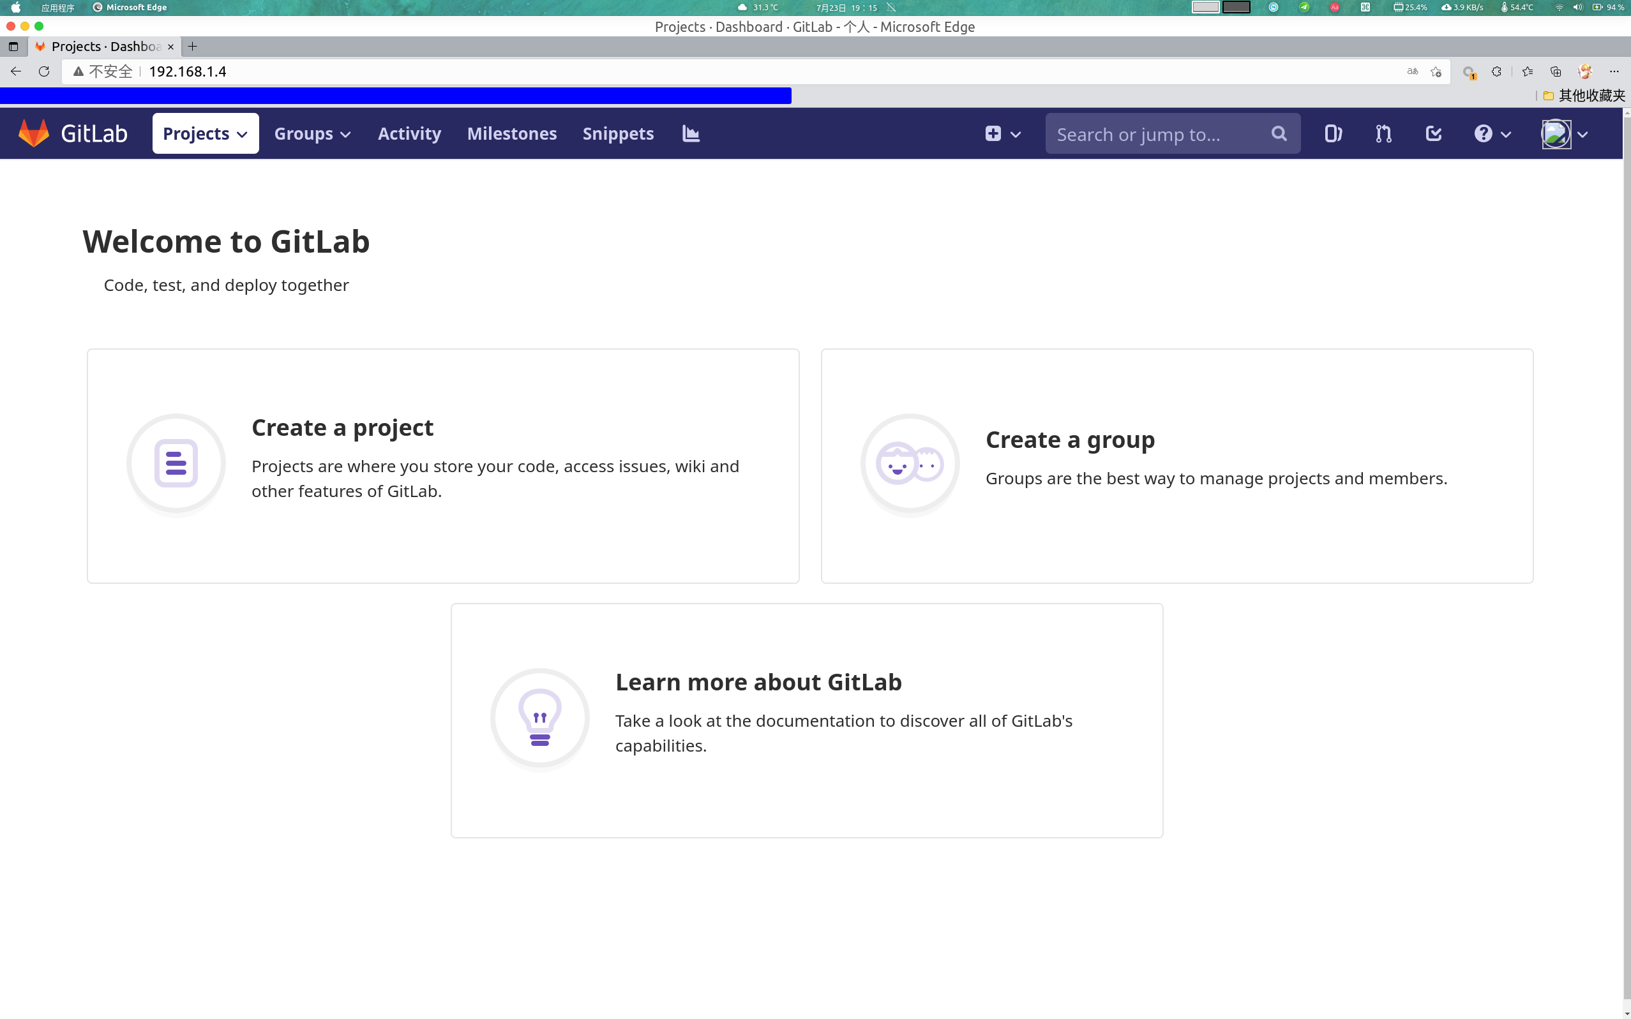Expand the Projects dropdown menu

click(205, 133)
